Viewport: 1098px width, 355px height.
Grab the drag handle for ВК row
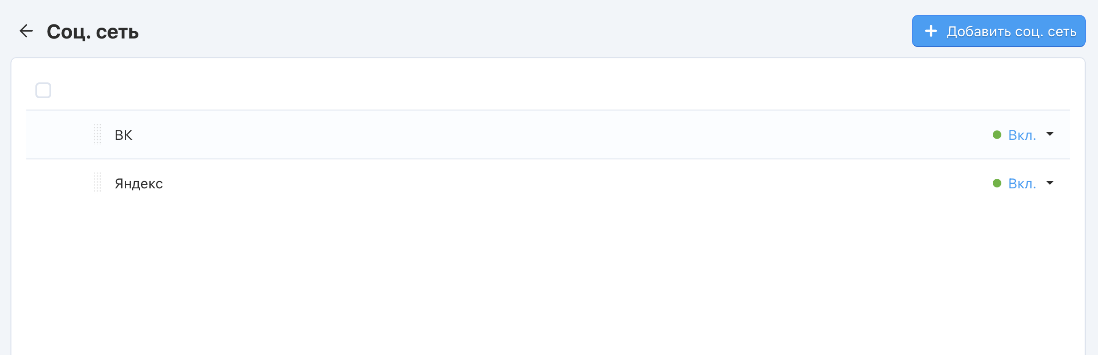[98, 134]
